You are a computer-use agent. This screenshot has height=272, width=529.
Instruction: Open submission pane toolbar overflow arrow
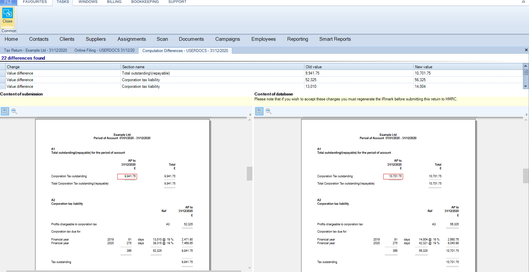click(250, 115)
